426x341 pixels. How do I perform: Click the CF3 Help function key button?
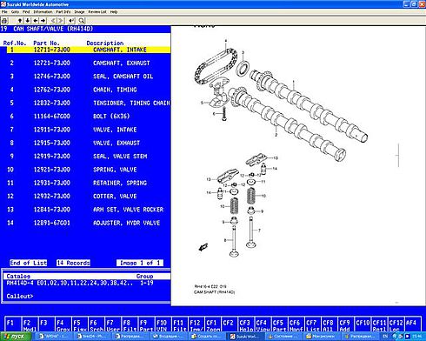(x=245, y=324)
